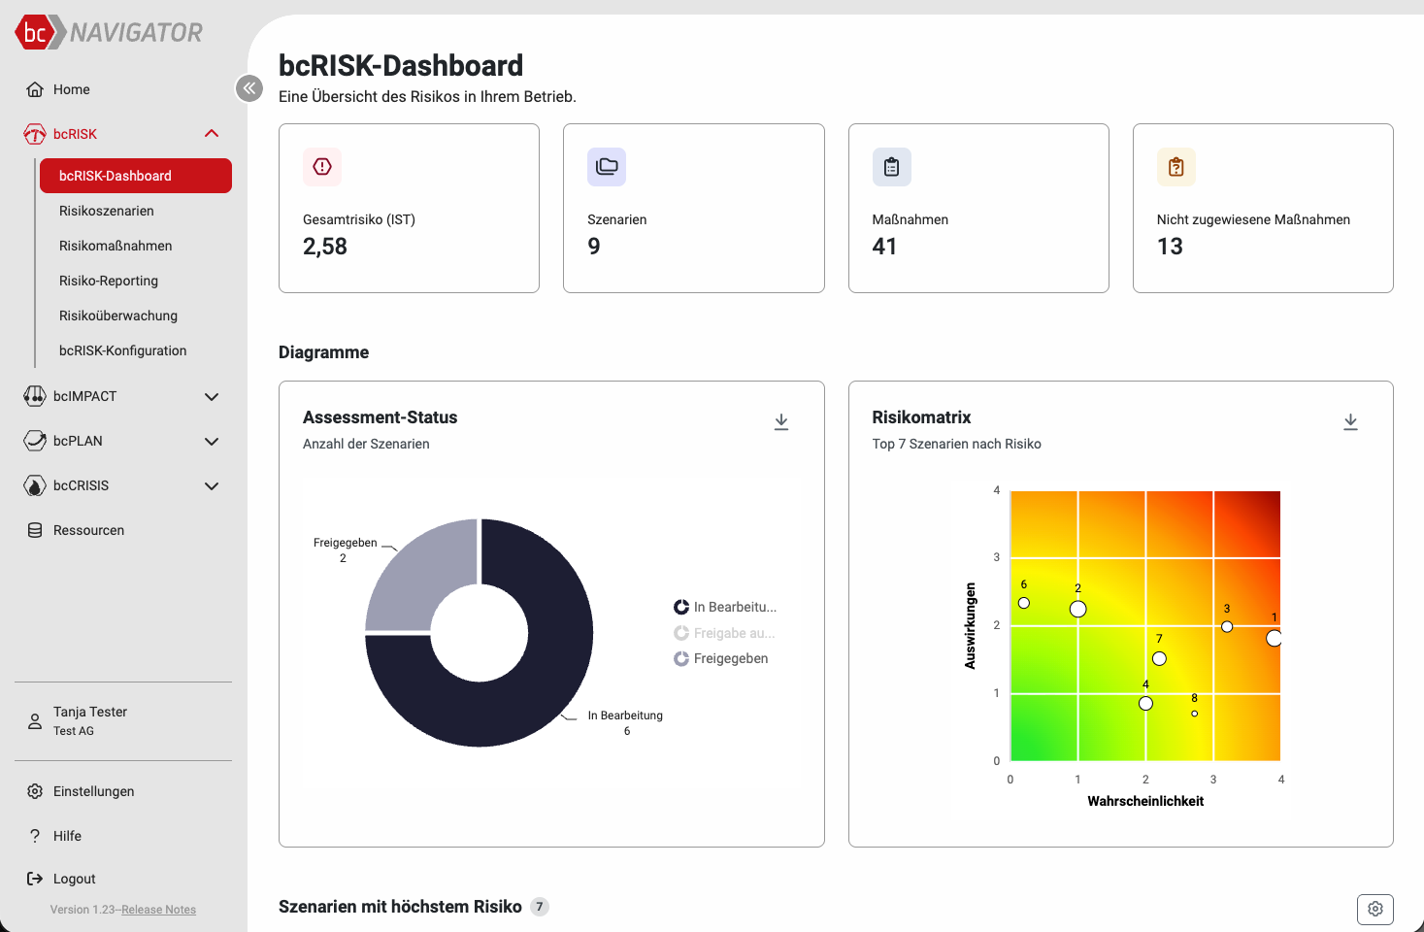
Task: Collapse the bcRISK menu section
Action: click(212, 134)
